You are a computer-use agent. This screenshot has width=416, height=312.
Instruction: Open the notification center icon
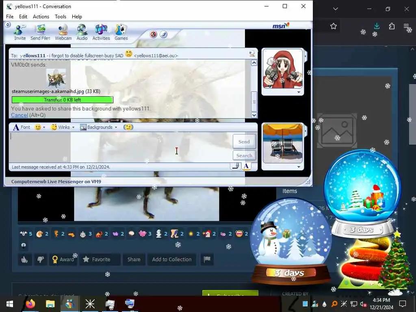coord(403,304)
